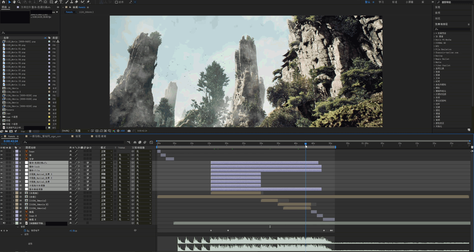Open the channel and color management icon
The height and width of the screenshot is (252, 474).
click(114, 131)
